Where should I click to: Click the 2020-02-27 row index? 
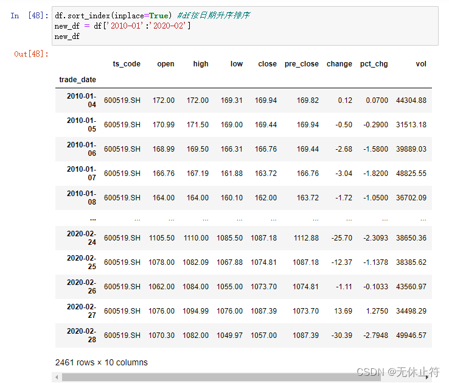[x=82, y=311]
